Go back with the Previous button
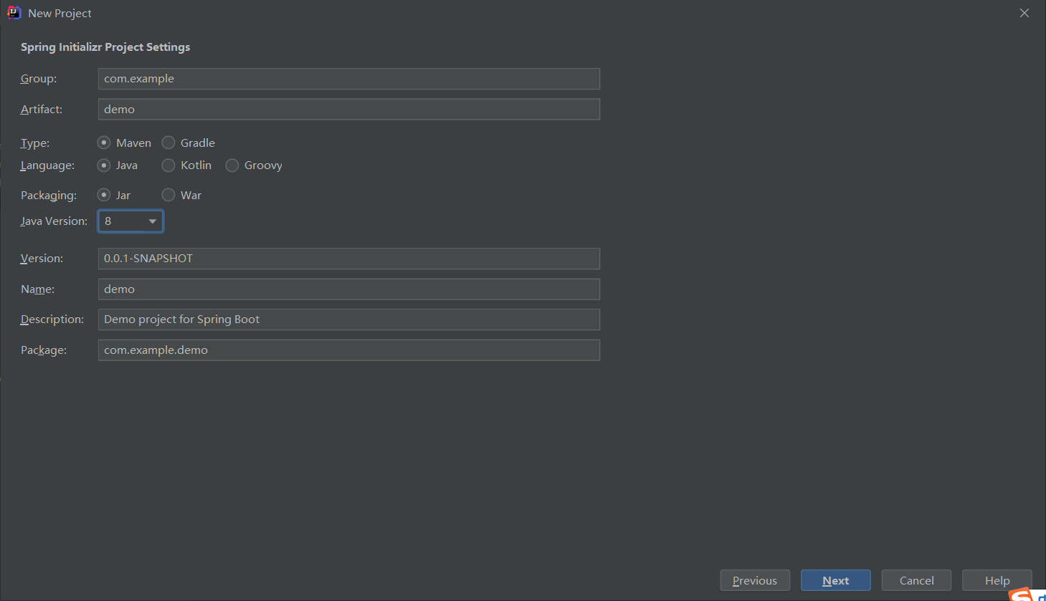Image resolution: width=1046 pixels, height=601 pixels. (x=755, y=580)
